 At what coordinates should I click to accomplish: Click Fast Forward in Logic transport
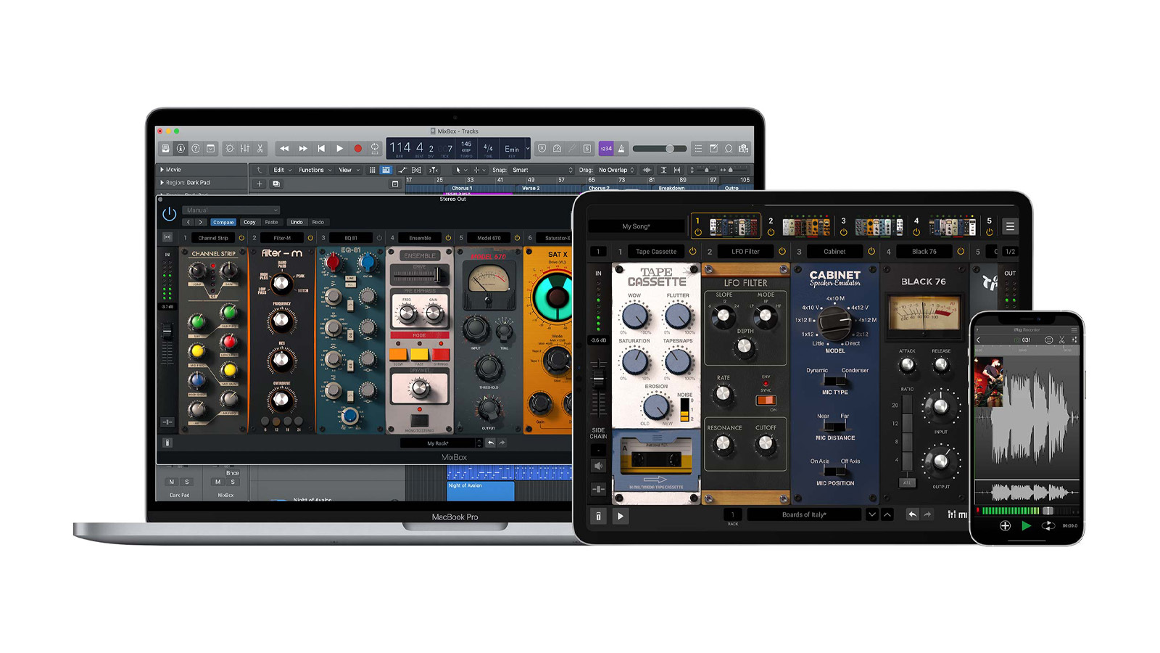coord(303,149)
